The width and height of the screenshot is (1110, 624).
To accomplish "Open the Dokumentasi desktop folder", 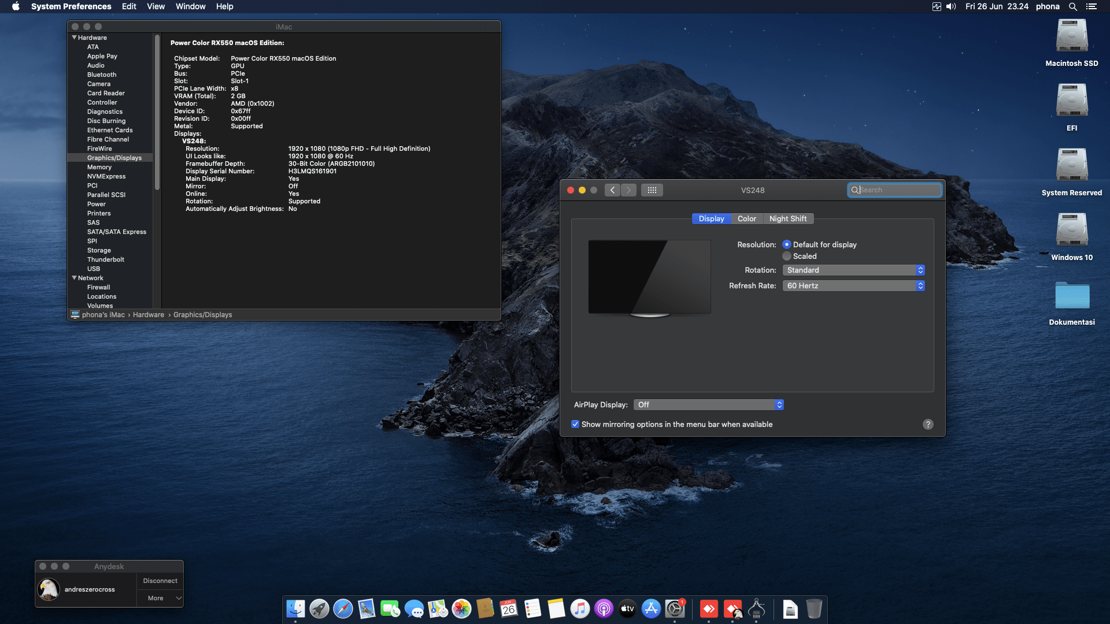I will point(1072,295).
